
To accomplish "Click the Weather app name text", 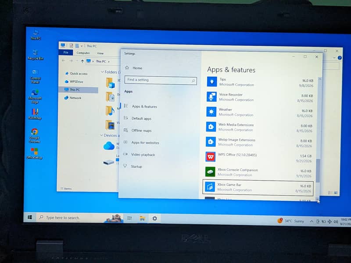I will [225, 109].
